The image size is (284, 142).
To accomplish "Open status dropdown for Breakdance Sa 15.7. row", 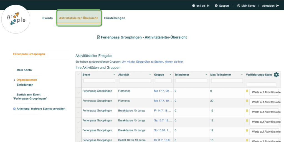I will (x=265, y=122).
